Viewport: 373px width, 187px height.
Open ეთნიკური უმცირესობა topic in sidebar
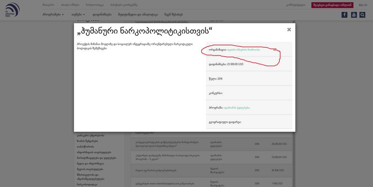click(90, 135)
